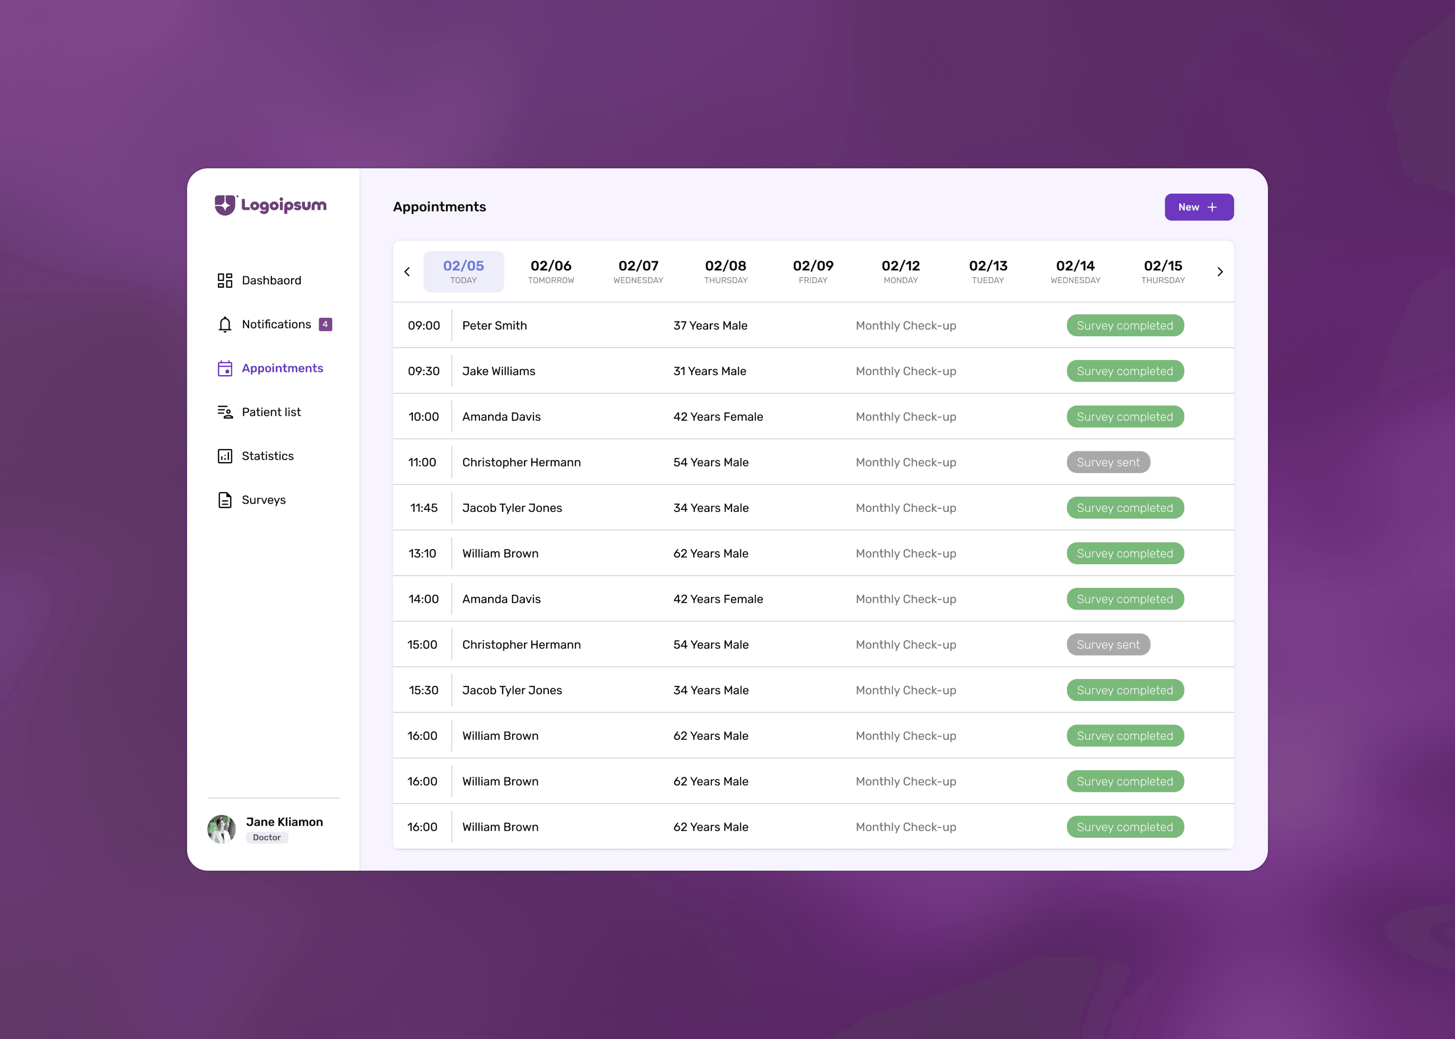Screen dimensions: 1455x1039
Task: Click the Patient list icon
Action: click(x=224, y=412)
